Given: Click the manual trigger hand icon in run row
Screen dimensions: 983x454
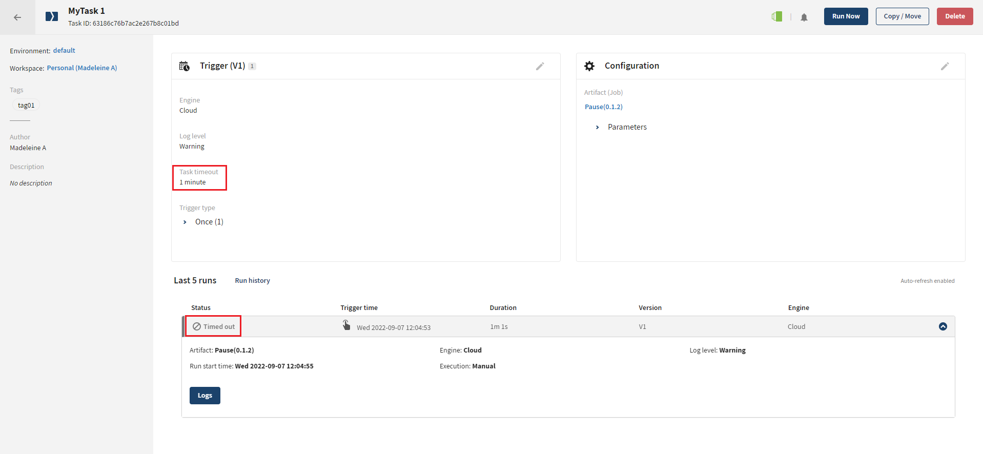Looking at the screenshot, I should click(346, 325).
